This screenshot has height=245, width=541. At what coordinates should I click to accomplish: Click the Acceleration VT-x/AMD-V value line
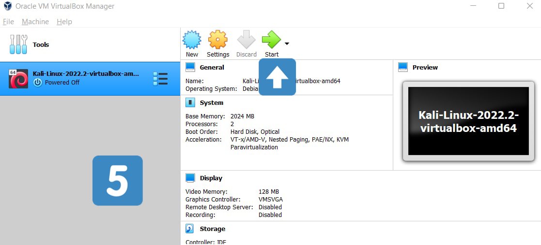[x=290, y=139]
